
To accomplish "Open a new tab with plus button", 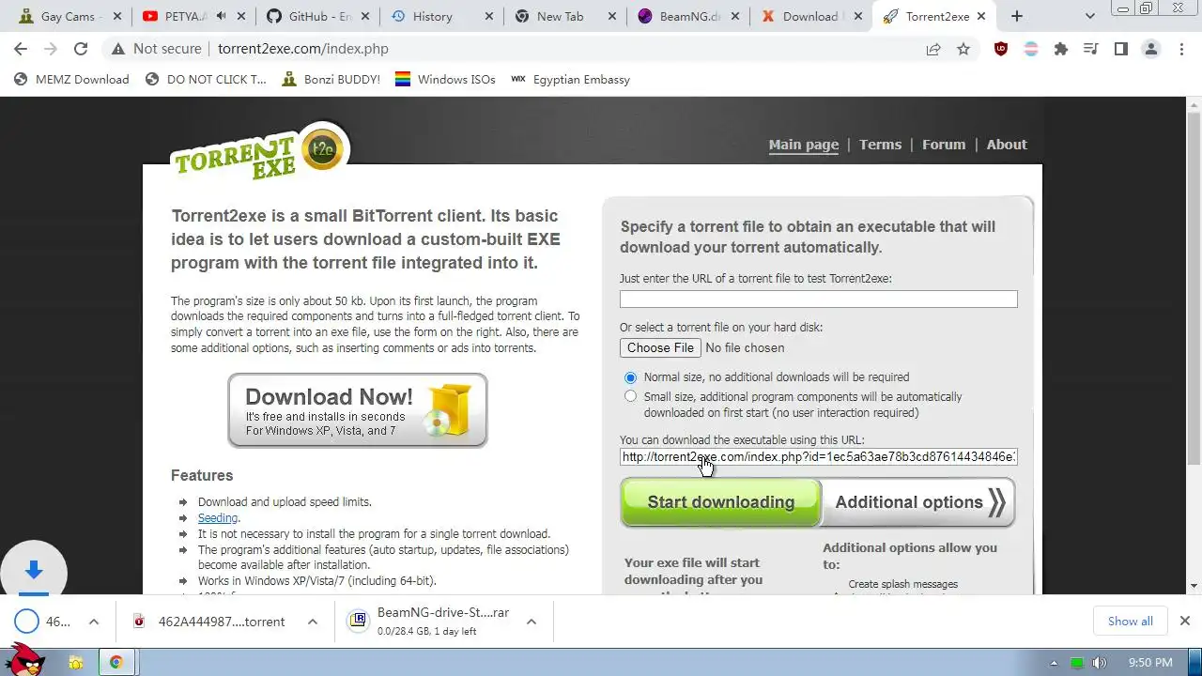I will [1017, 16].
